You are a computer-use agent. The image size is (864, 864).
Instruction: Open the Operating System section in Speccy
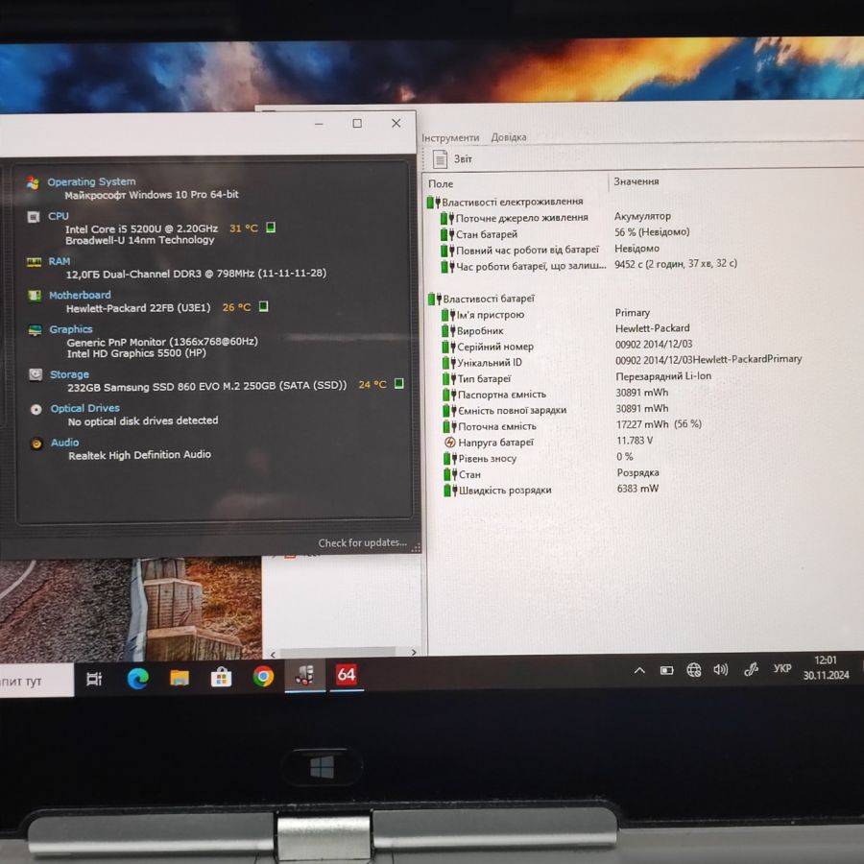point(91,181)
